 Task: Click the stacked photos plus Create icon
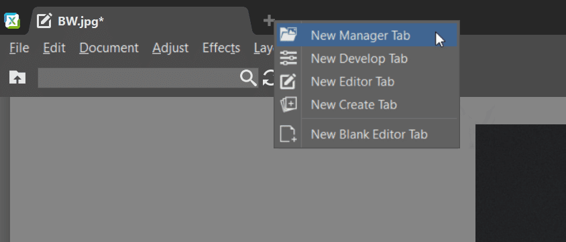[x=289, y=105]
